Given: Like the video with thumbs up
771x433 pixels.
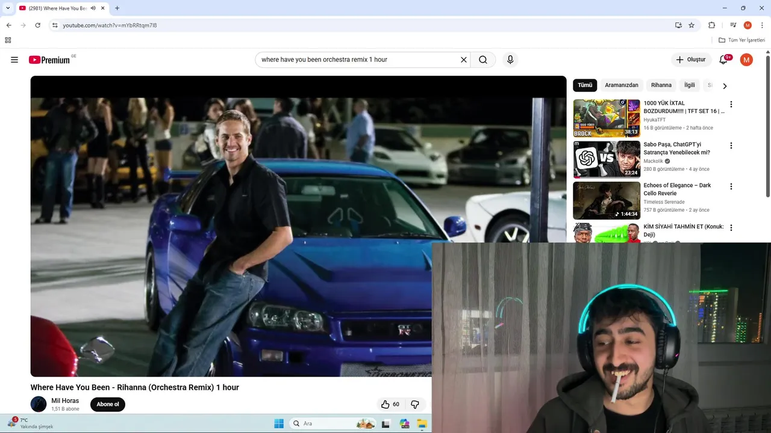Looking at the screenshot, I should (390, 404).
